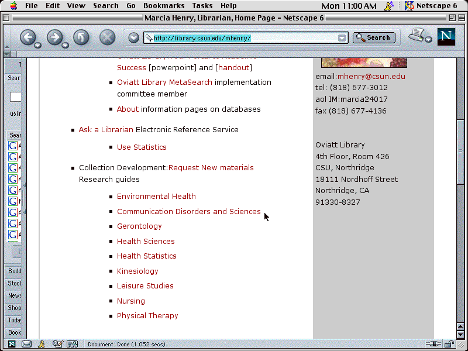
Task: Open the Netscape 6 application switcher menu
Action: (x=431, y=6)
